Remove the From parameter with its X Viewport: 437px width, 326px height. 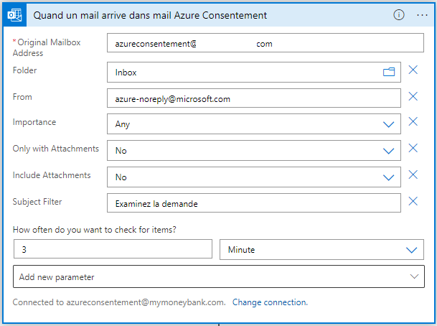[413, 97]
